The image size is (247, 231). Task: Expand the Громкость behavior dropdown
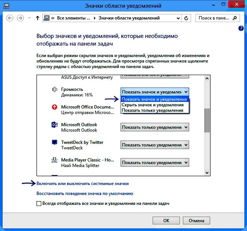154,92
